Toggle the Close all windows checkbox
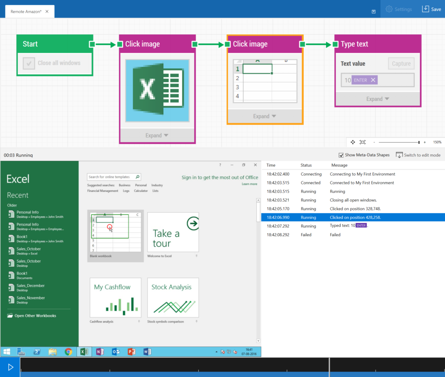The width and height of the screenshot is (445, 377). tap(29, 63)
